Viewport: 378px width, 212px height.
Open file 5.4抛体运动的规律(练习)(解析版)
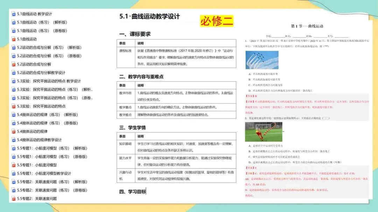(48, 115)
